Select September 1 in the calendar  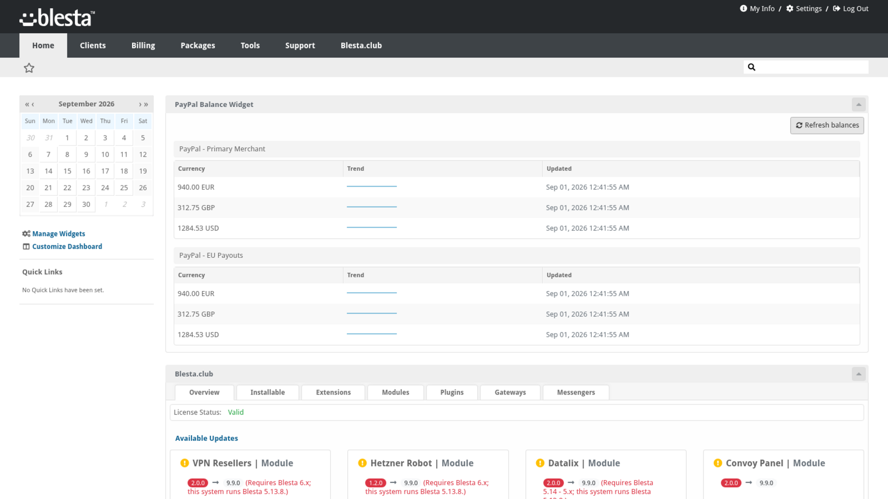67,138
